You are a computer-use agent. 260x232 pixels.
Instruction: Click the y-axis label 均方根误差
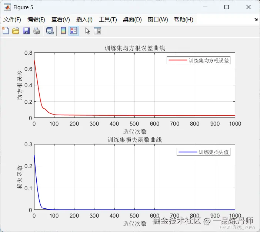point(20,85)
